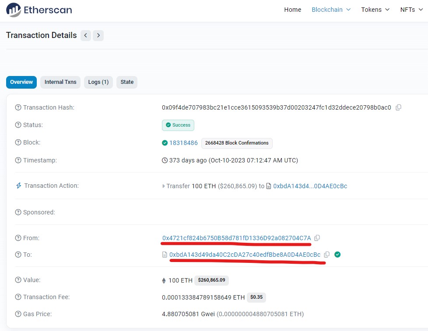The height and width of the screenshot is (331, 428).
Task: Click the Gas Price help icon
Action: (18, 314)
